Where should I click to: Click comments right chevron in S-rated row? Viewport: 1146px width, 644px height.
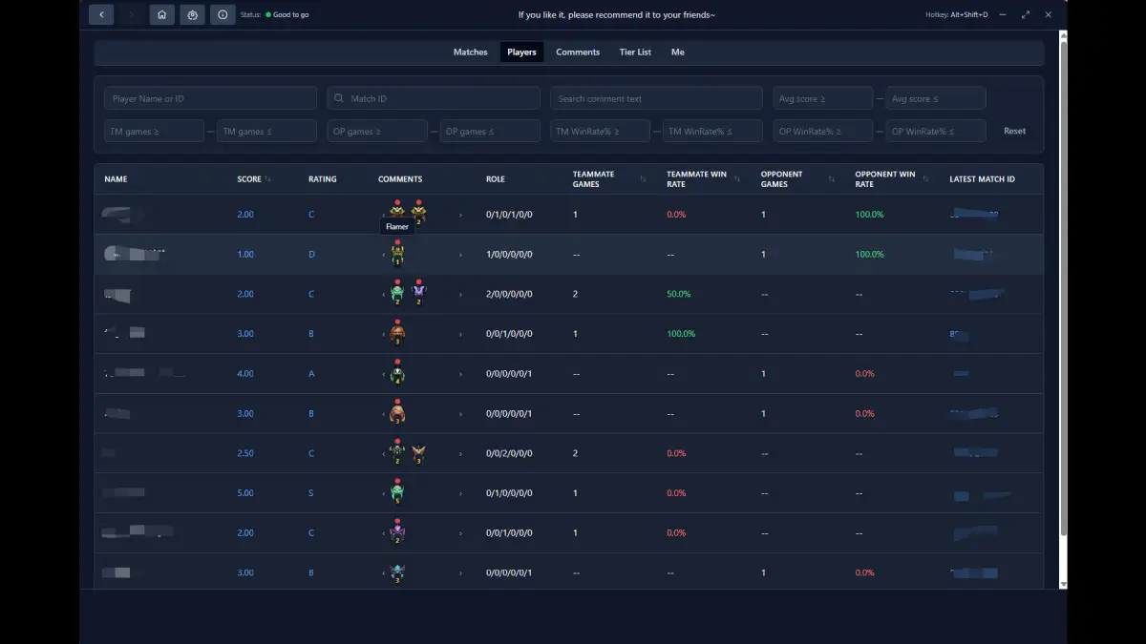460,494
